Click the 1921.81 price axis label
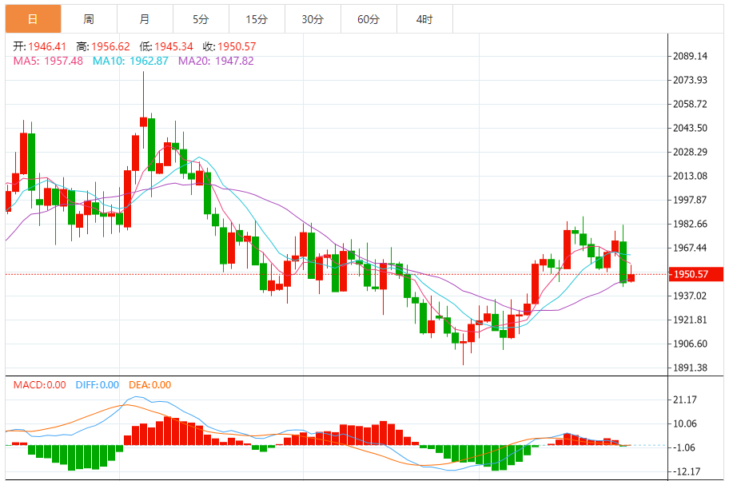The image size is (729, 481). pyautogui.click(x=690, y=320)
